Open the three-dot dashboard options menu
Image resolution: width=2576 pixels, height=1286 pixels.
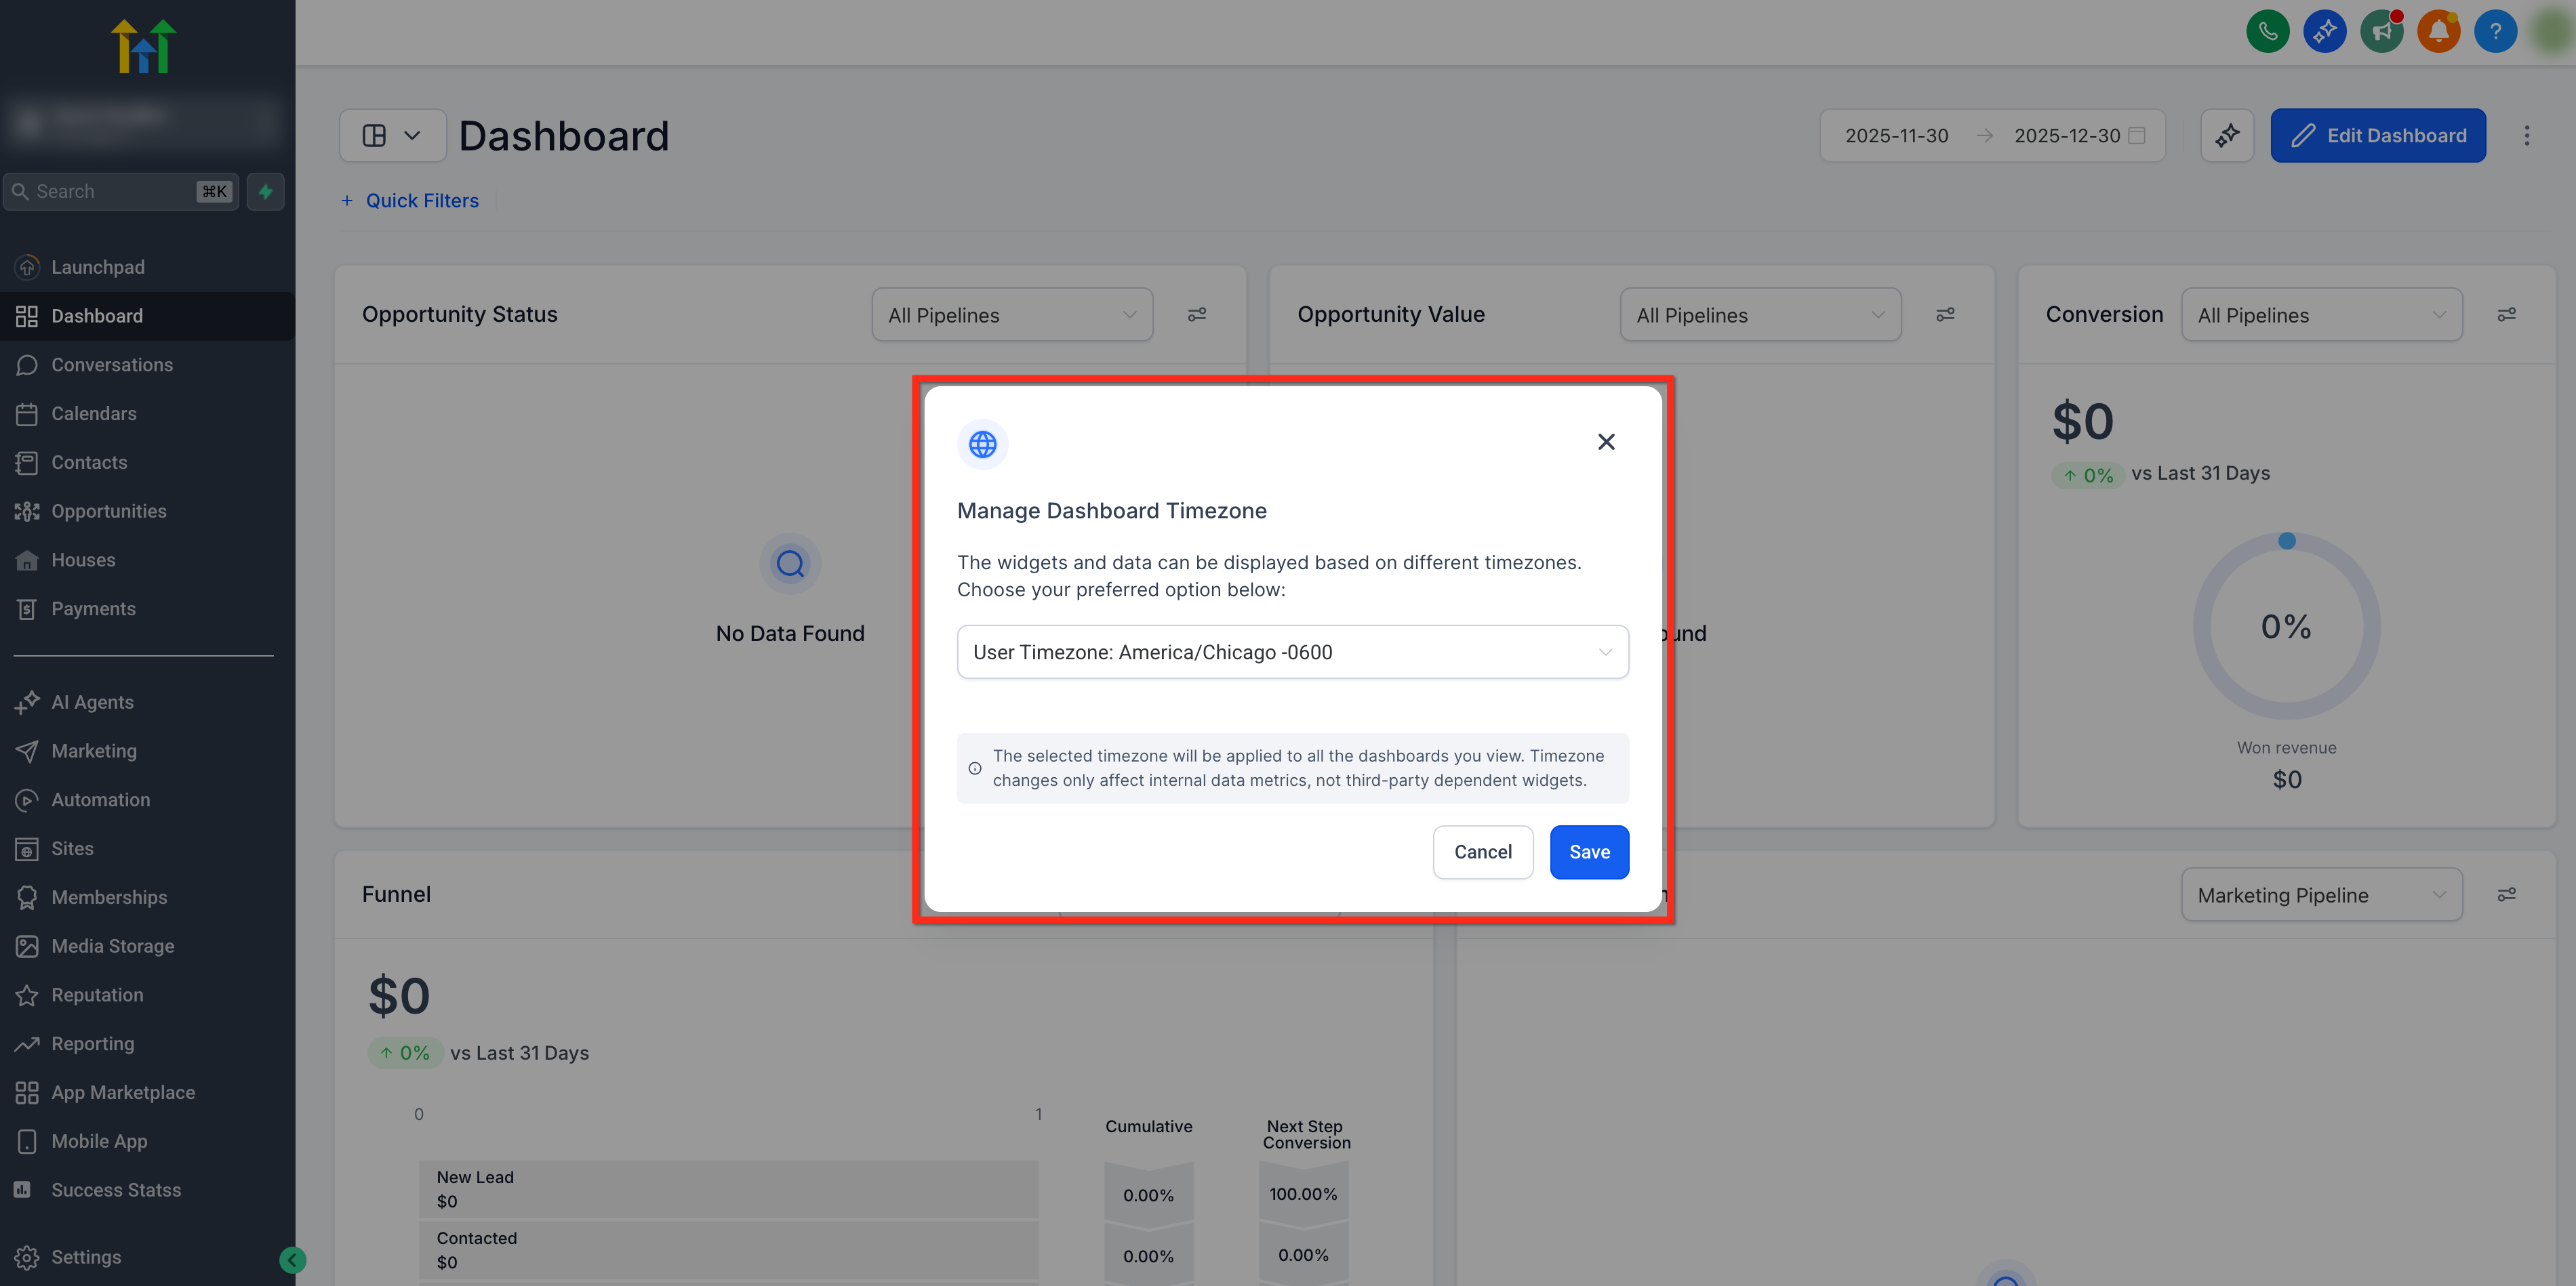point(2526,136)
